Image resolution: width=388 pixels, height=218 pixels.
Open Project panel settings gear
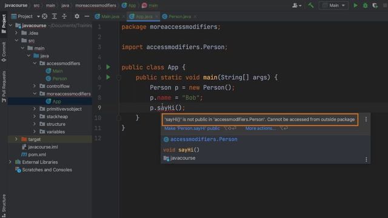pos(77,16)
